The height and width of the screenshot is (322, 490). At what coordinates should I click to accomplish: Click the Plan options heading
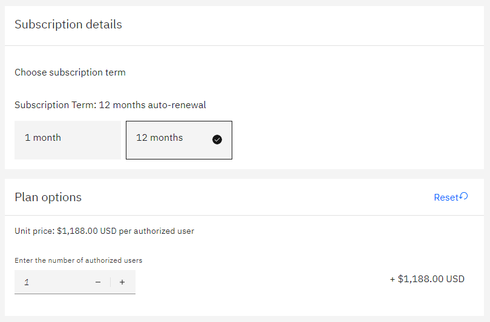tap(48, 198)
